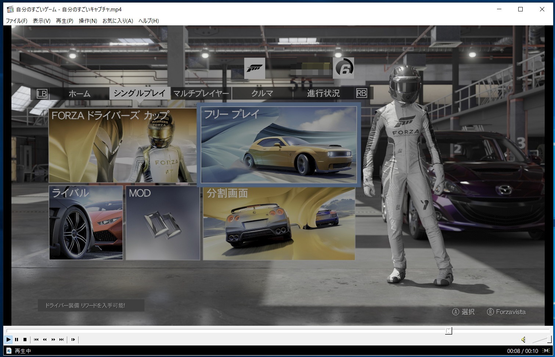Open the MOD tile

coord(163,223)
